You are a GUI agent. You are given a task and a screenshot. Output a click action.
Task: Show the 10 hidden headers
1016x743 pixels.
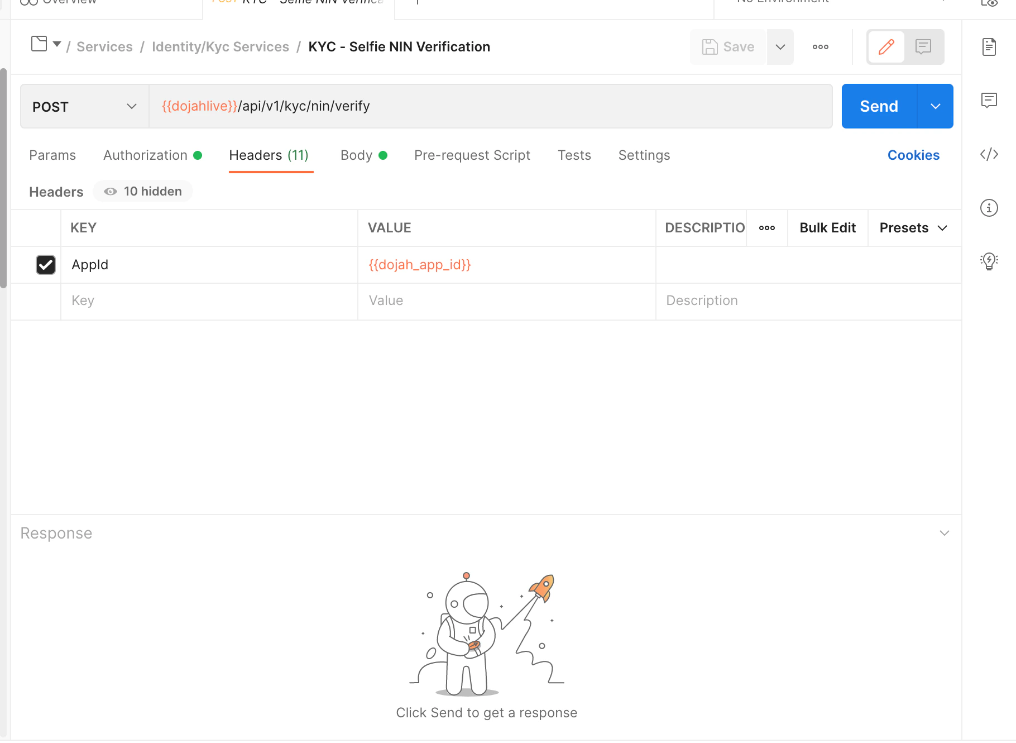pos(143,192)
